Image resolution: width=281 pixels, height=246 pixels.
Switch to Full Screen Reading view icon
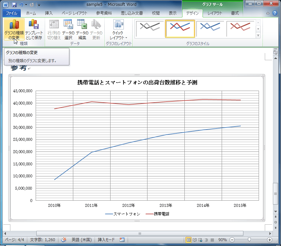pyautogui.click(x=194, y=240)
